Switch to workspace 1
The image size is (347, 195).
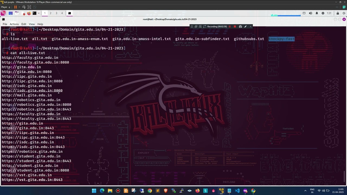tap(45, 13)
